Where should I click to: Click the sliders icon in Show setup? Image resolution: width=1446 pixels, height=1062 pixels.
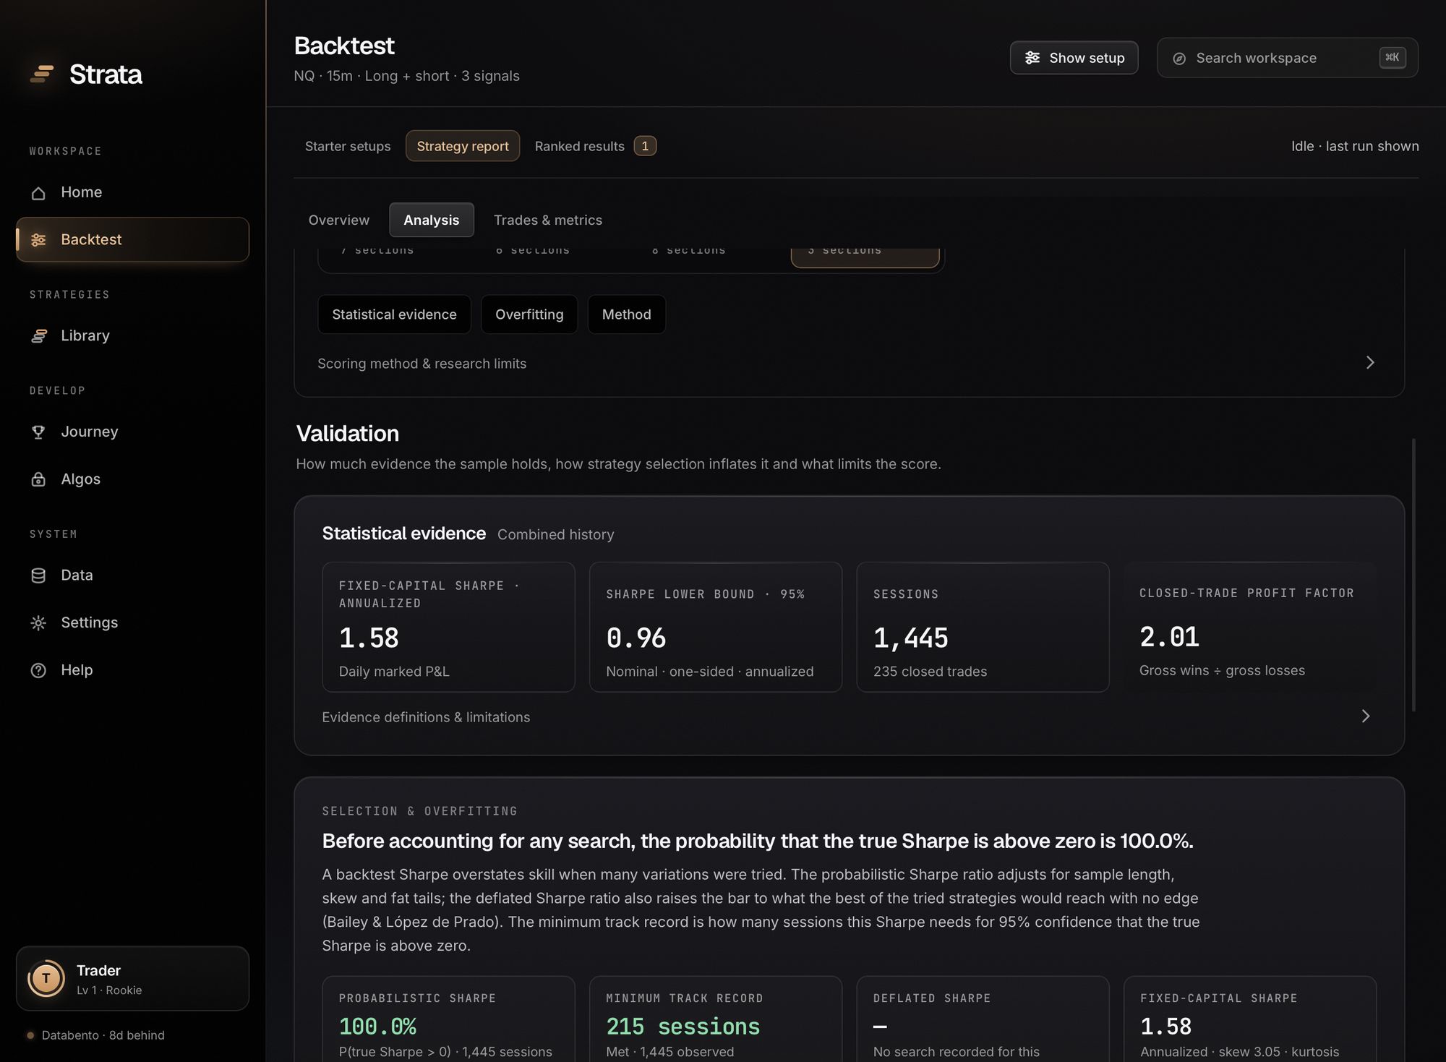point(1032,58)
